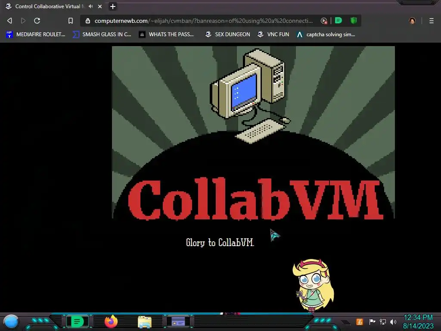Click the CollabVM propaganda image
Viewport: 441px width, 331px height.
tap(253, 133)
